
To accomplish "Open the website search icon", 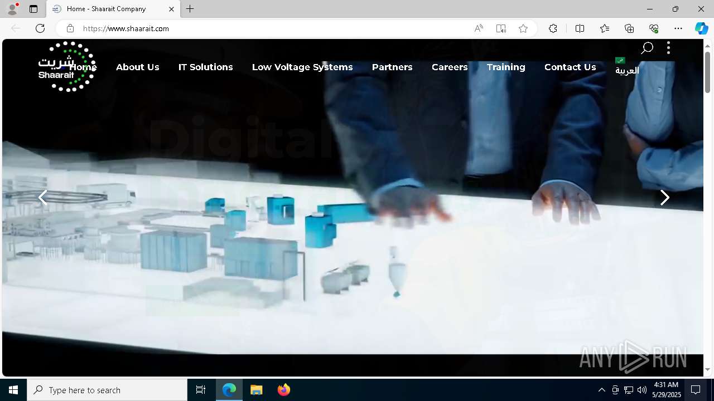I will tap(647, 48).
